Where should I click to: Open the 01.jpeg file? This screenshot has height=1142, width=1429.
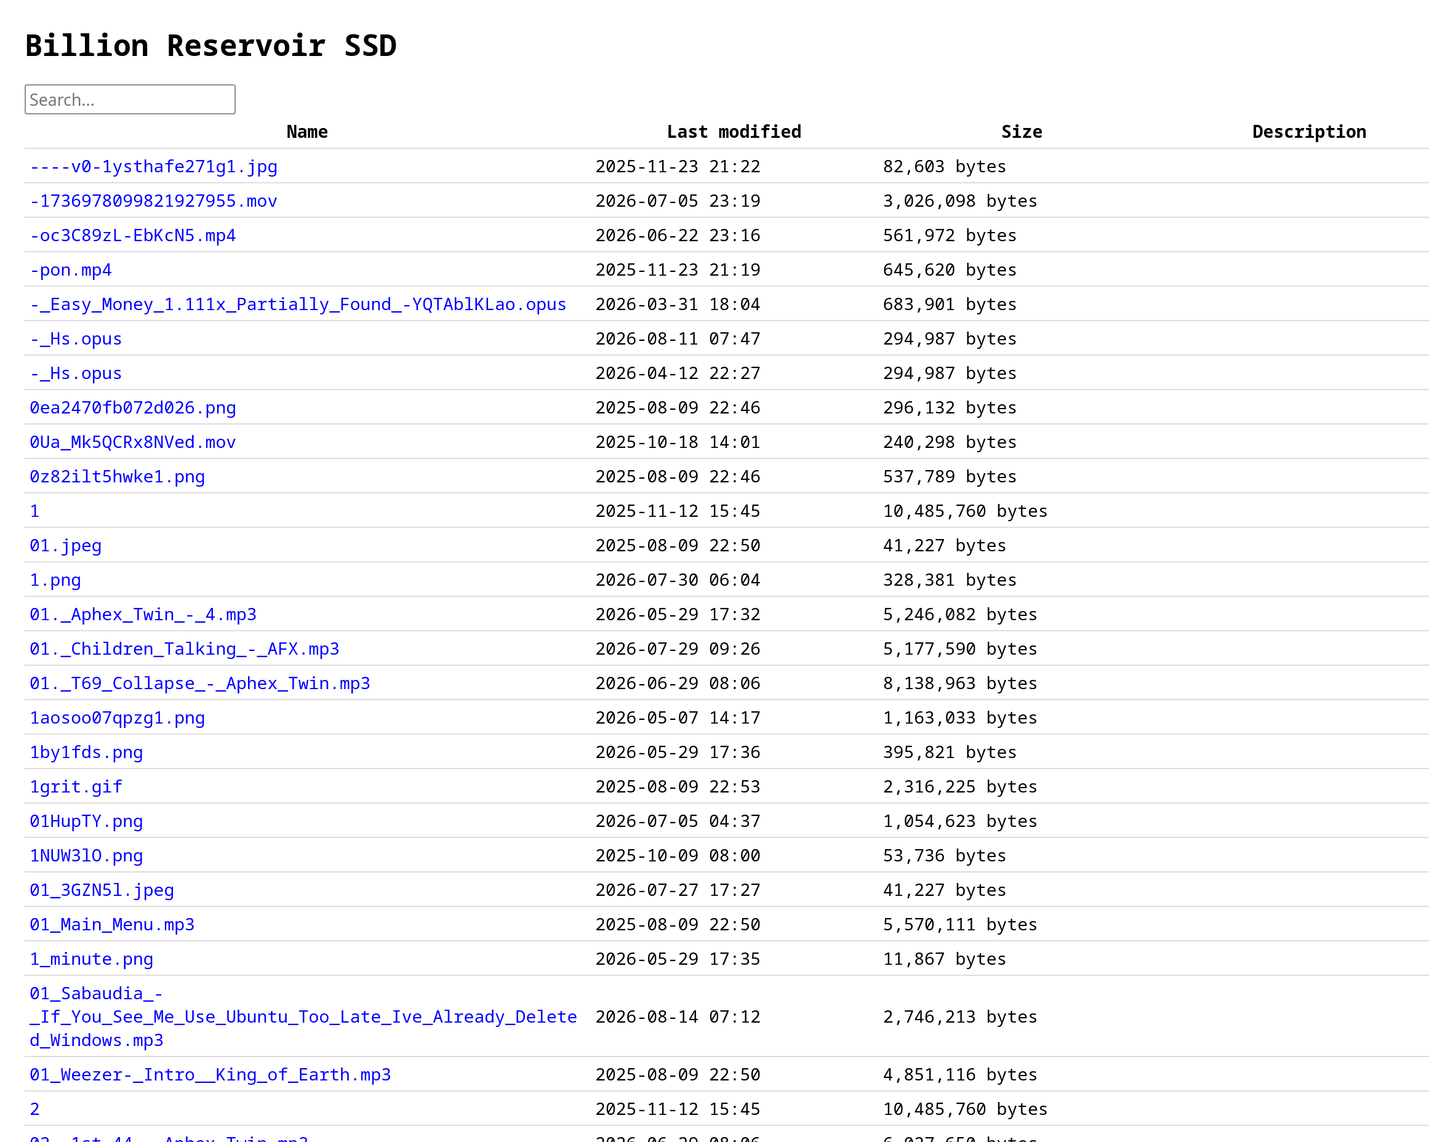click(66, 546)
